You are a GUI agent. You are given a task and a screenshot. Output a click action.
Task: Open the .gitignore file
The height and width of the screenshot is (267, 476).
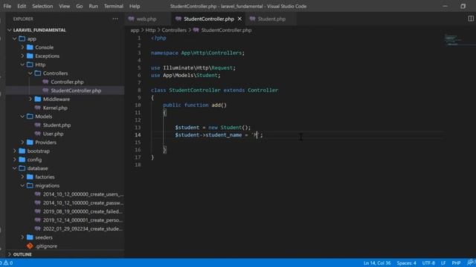(46, 246)
